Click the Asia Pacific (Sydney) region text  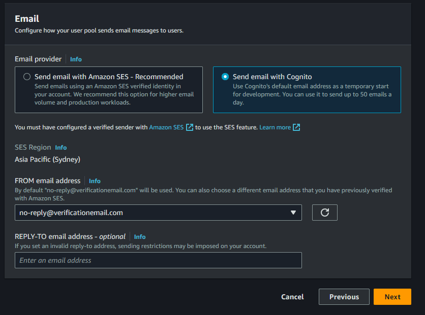(x=47, y=159)
